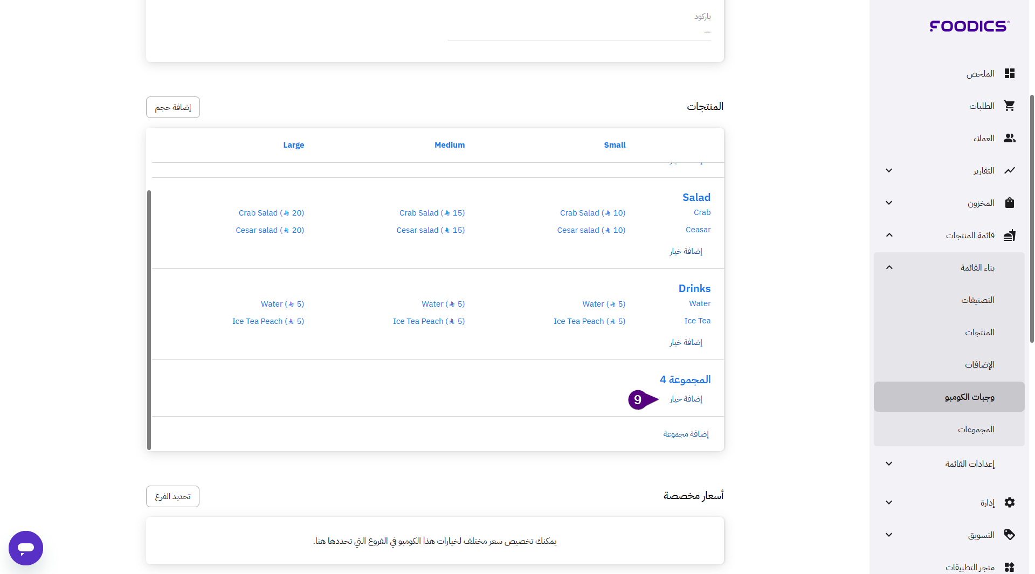Expand the reports section chevron

(889, 170)
